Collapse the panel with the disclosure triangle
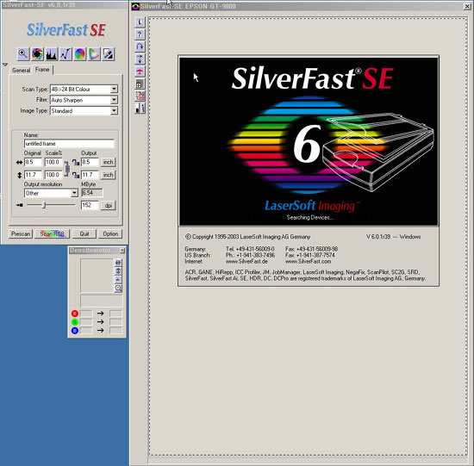Viewport: 474px width, 466px height. pyautogui.click(x=5, y=65)
